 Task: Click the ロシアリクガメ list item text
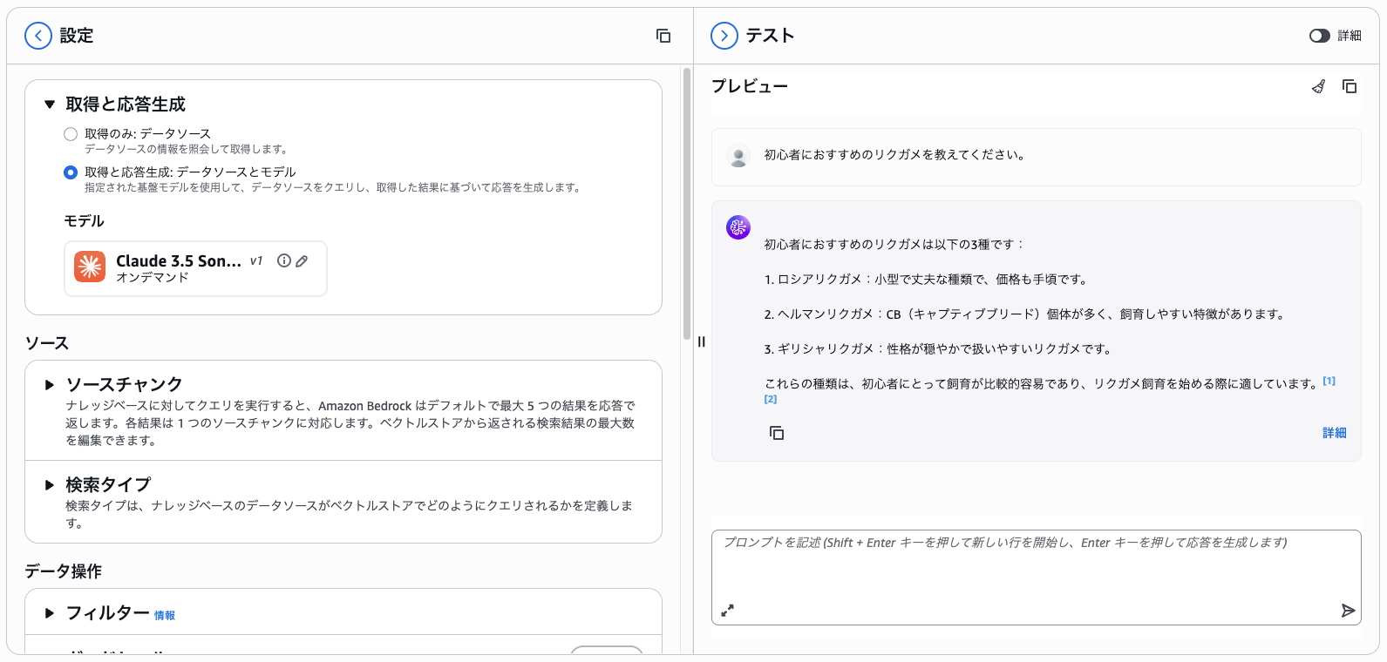pyautogui.click(x=926, y=280)
